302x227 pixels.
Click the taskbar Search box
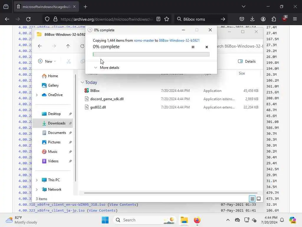click(x=145, y=220)
